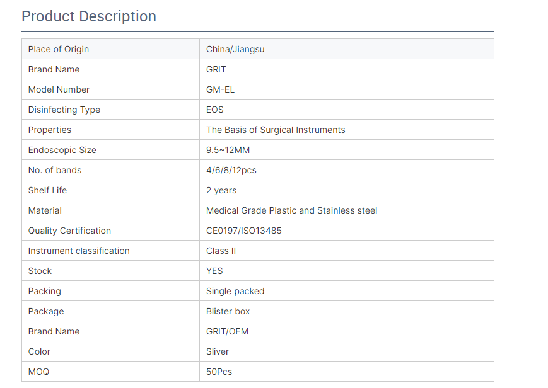Image resolution: width=548 pixels, height=388 pixels.
Task: Select the GM-EL model value
Action: tap(220, 89)
